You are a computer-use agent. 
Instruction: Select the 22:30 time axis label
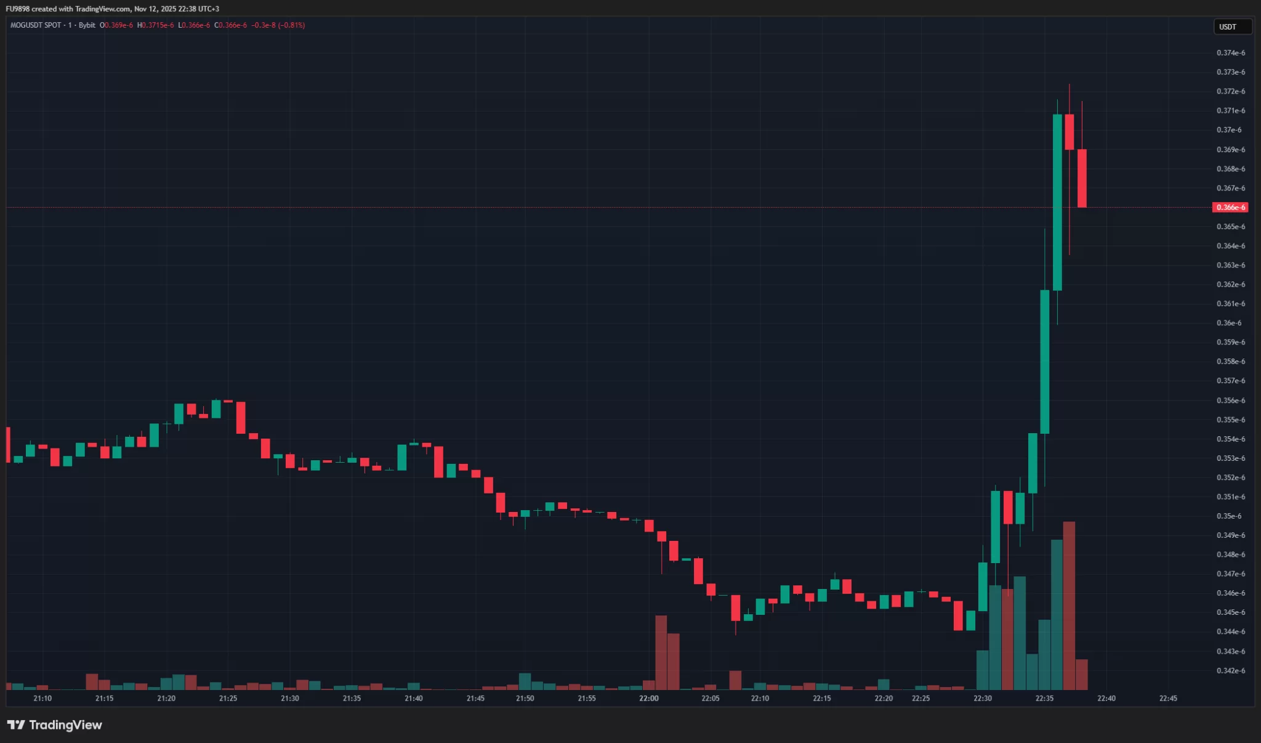pos(983,699)
